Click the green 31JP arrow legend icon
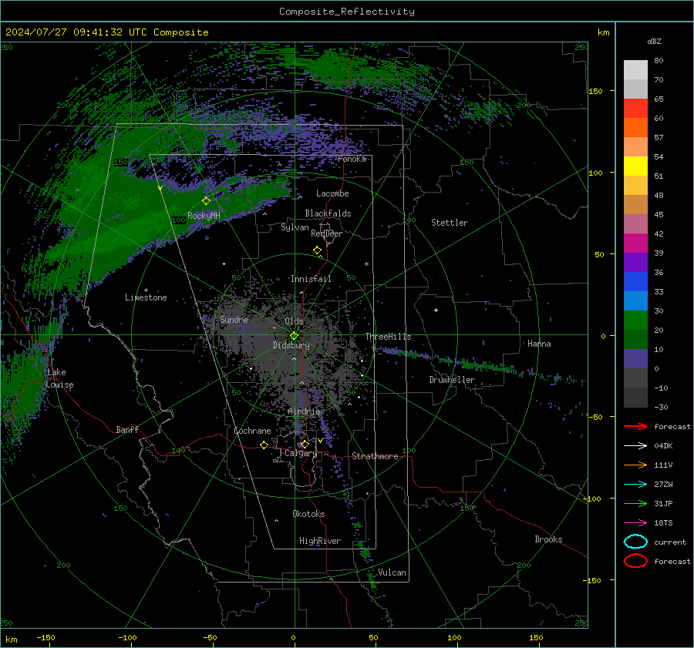 coord(635,503)
